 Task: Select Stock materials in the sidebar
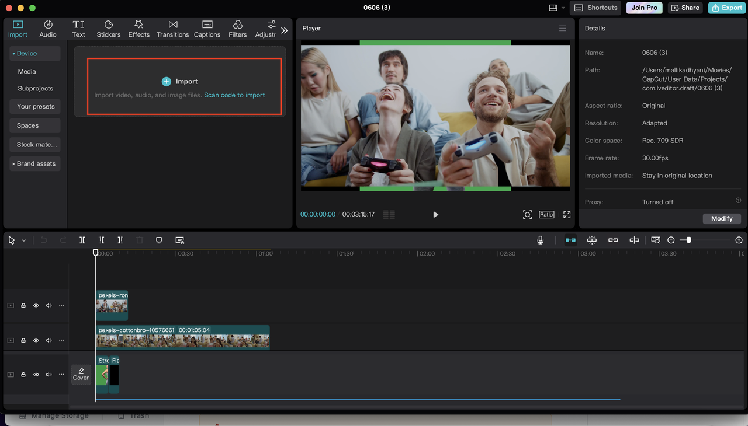point(34,144)
